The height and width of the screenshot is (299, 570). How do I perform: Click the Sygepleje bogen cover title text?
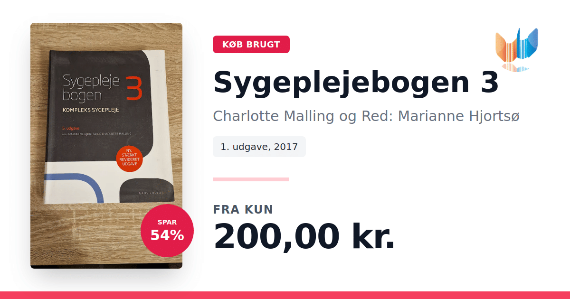click(x=91, y=87)
